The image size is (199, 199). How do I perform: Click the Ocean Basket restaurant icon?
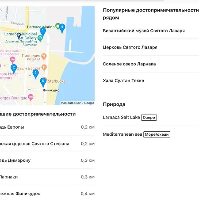click(x=44, y=68)
